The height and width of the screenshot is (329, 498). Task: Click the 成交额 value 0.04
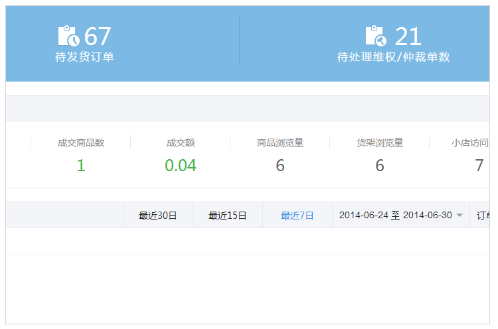coord(181,165)
